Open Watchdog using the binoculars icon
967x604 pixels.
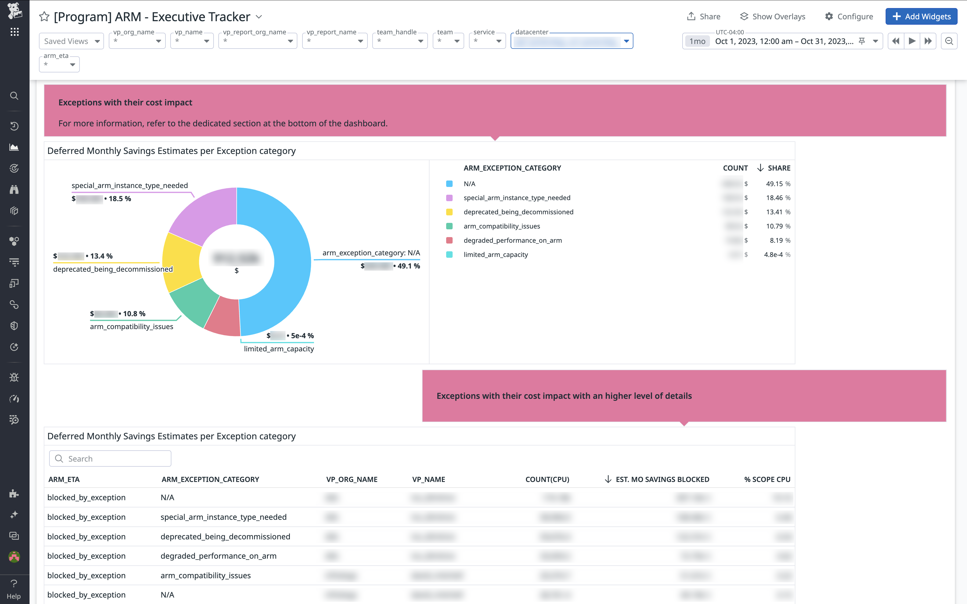click(15, 189)
